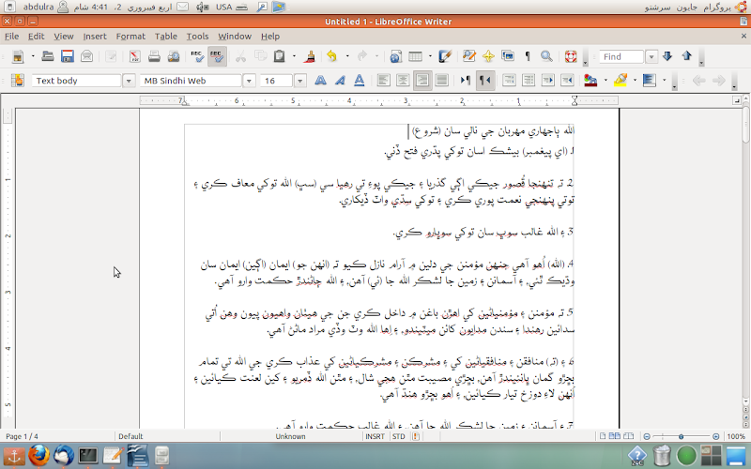Expand the Undo history dropdown arrow
The height and width of the screenshot is (469, 751).
pos(346,56)
